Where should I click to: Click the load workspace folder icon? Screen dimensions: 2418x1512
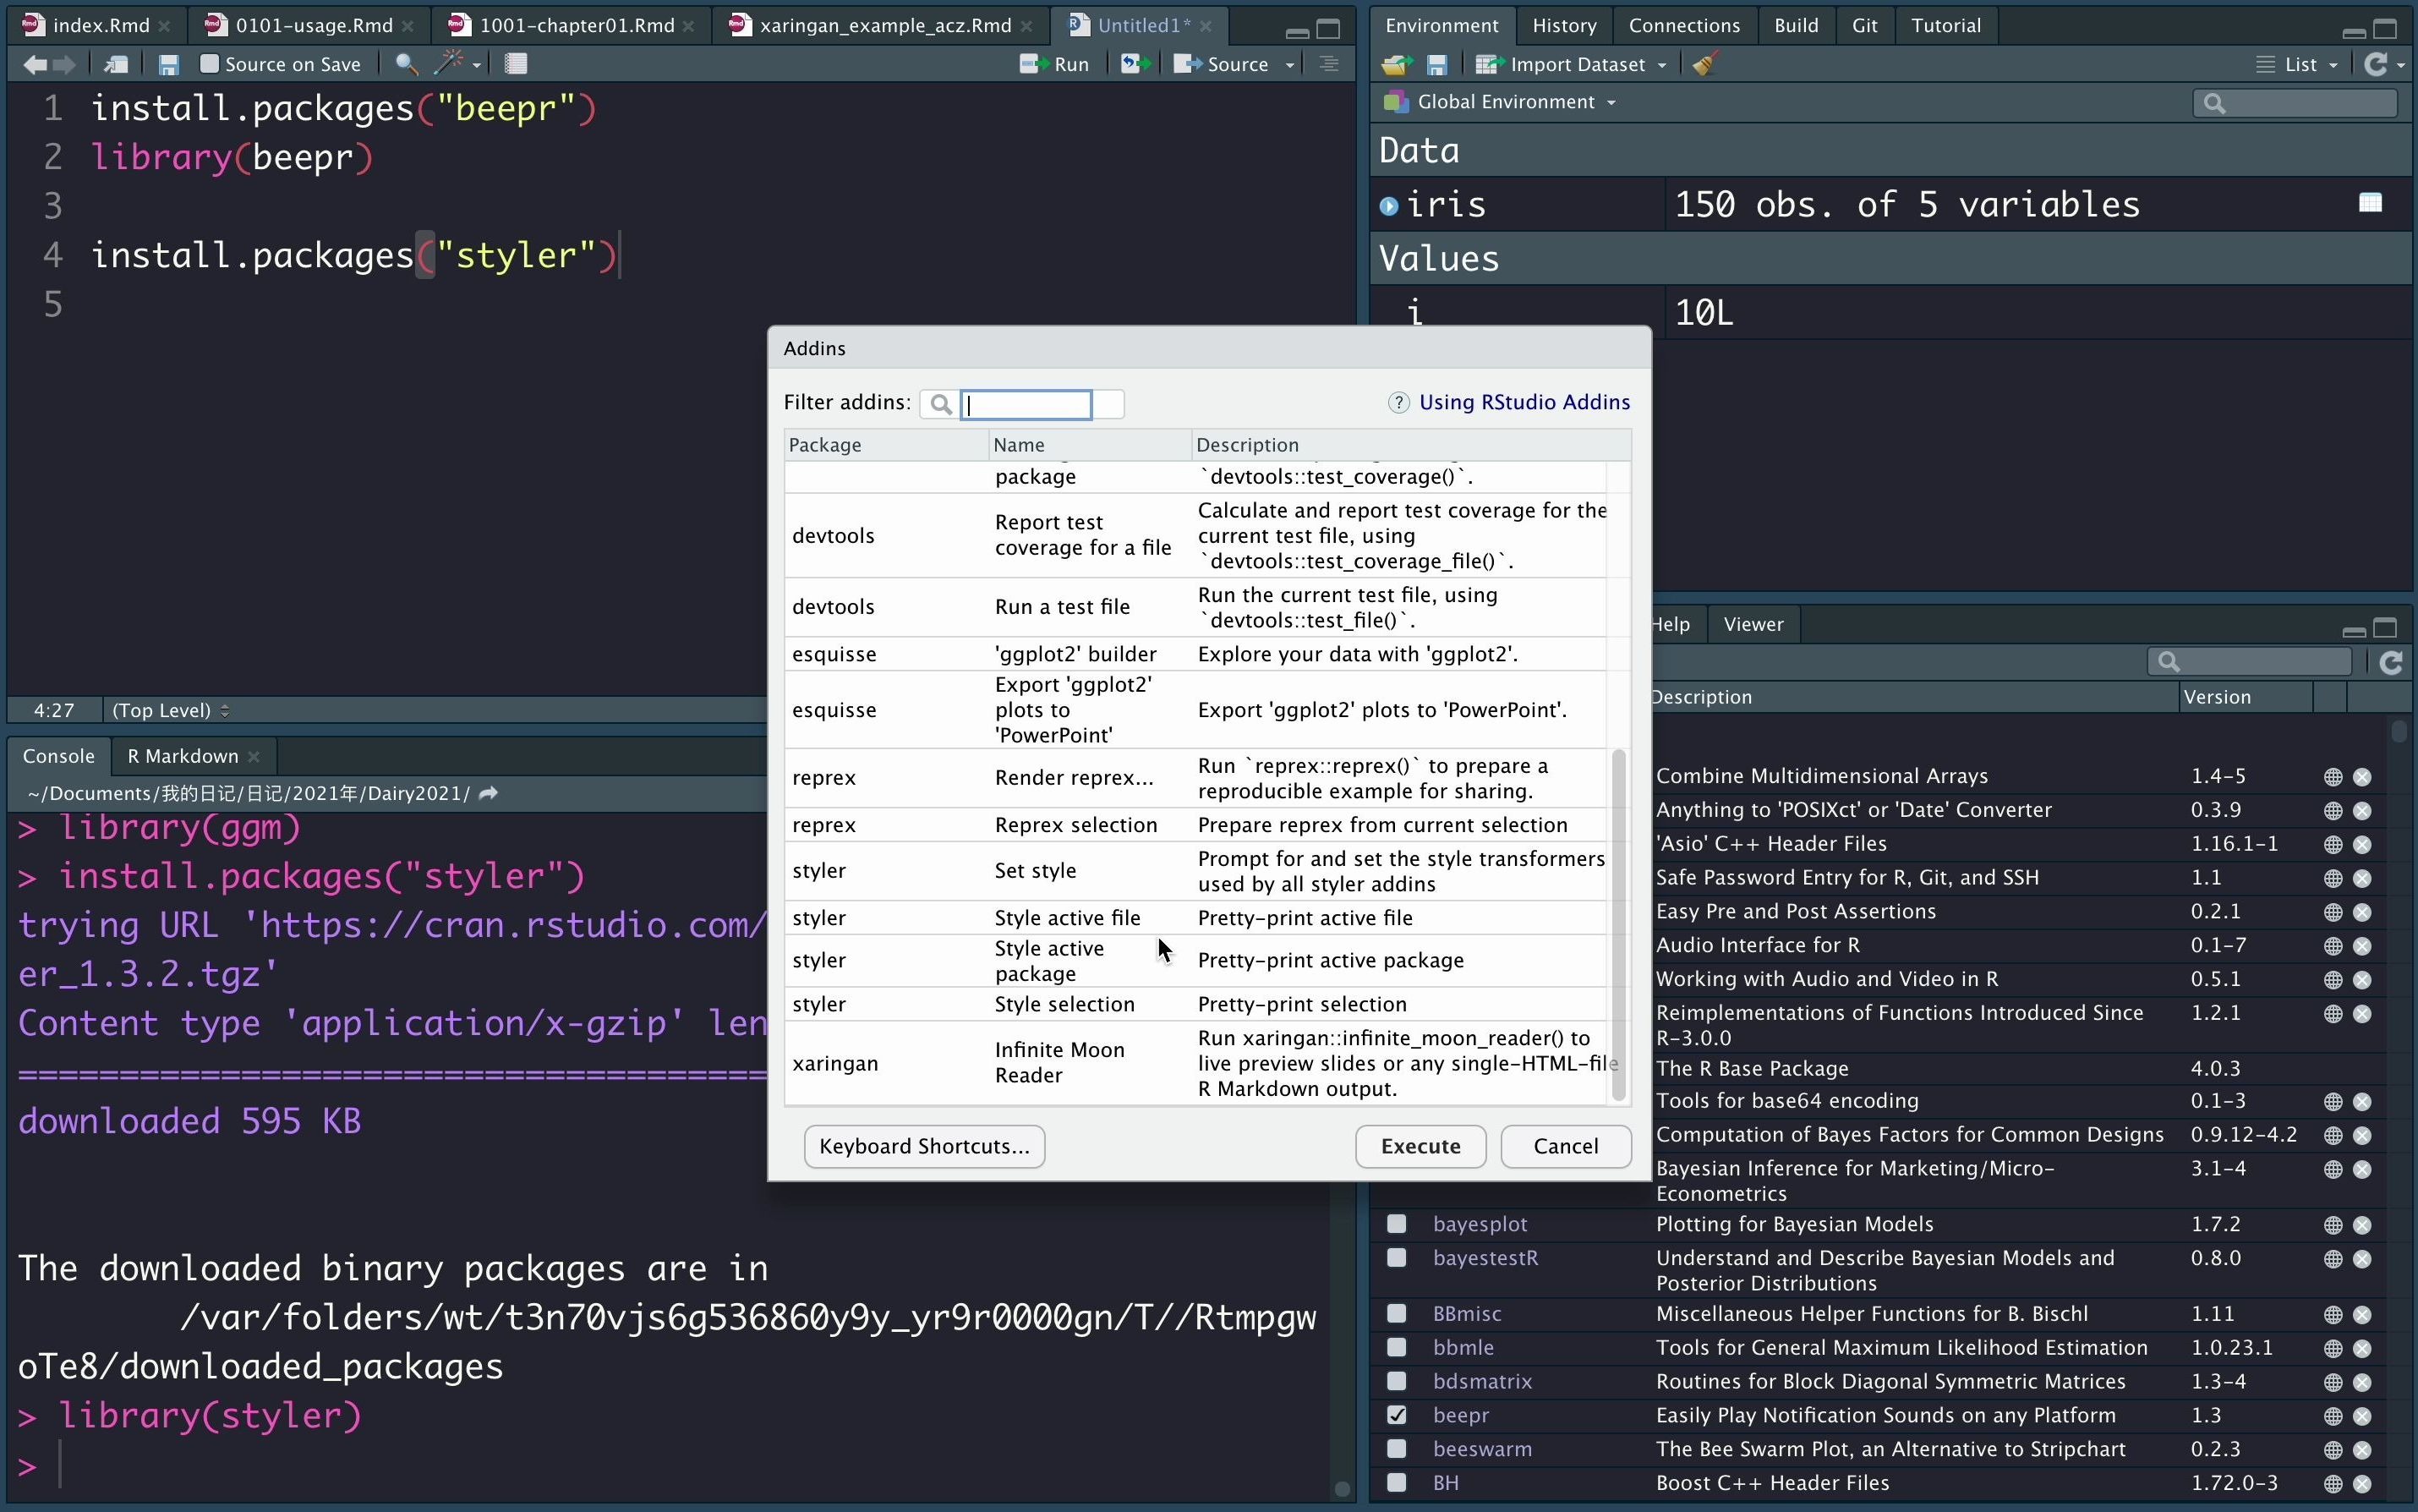click(1397, 64)
